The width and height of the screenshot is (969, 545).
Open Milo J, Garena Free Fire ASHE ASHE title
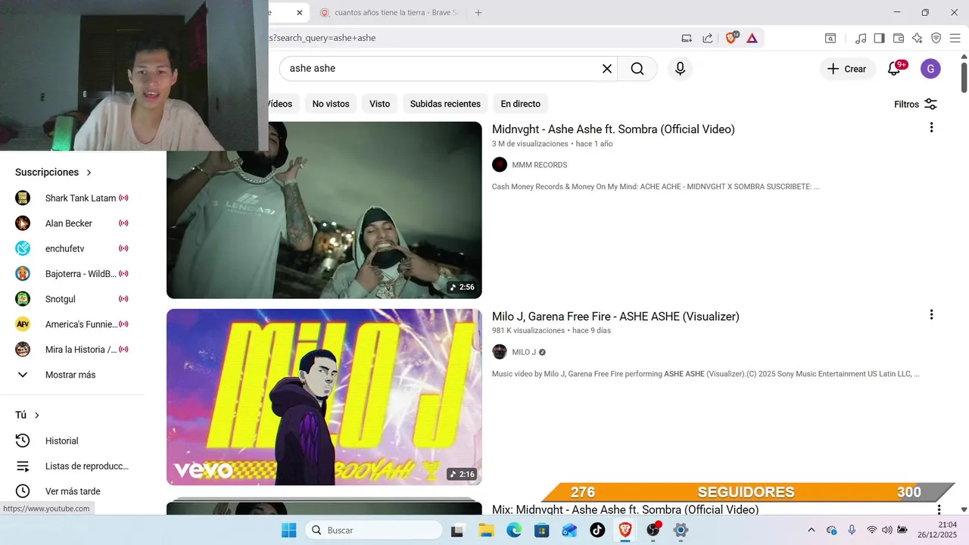pyautogui.click(x=615, y=316)
